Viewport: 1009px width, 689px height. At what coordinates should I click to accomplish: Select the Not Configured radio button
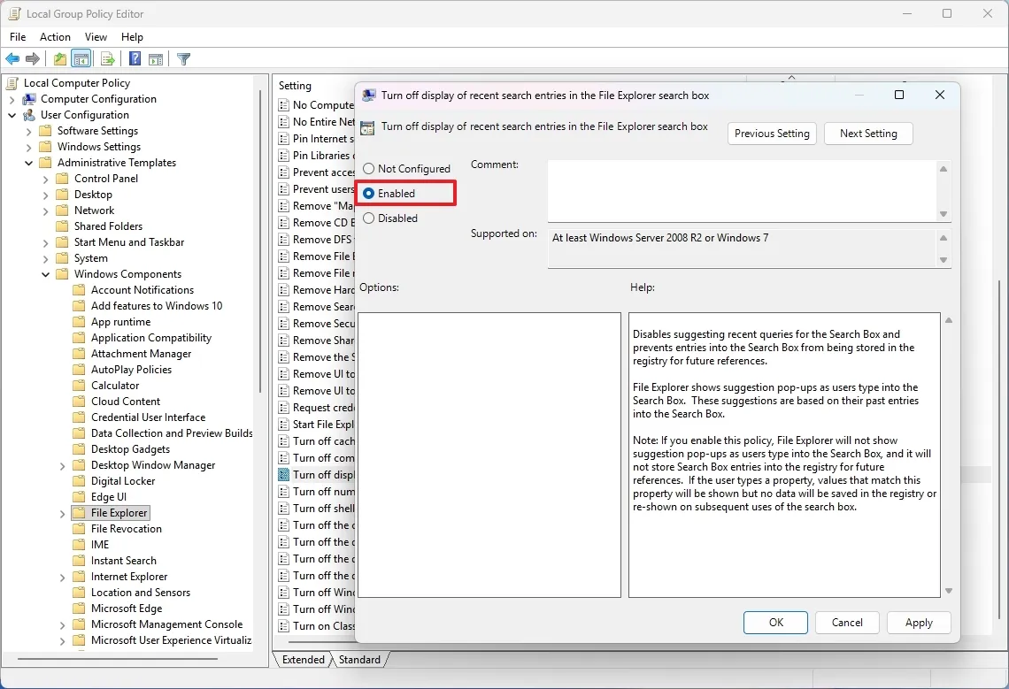tap(369, 169)
